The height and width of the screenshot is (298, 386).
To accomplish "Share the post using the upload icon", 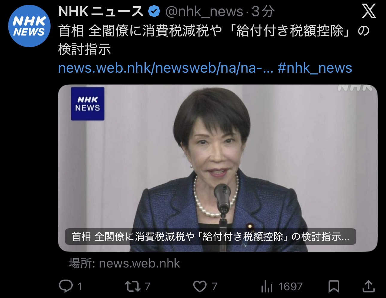I will point(369,286).
